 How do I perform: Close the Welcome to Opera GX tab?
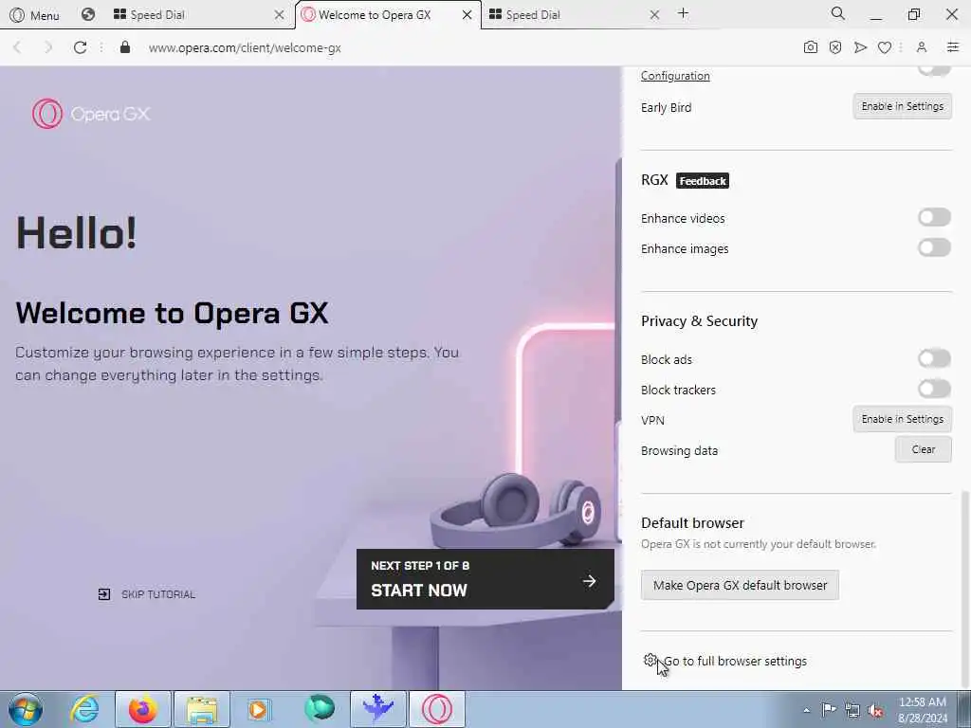(x=467, y=15)
